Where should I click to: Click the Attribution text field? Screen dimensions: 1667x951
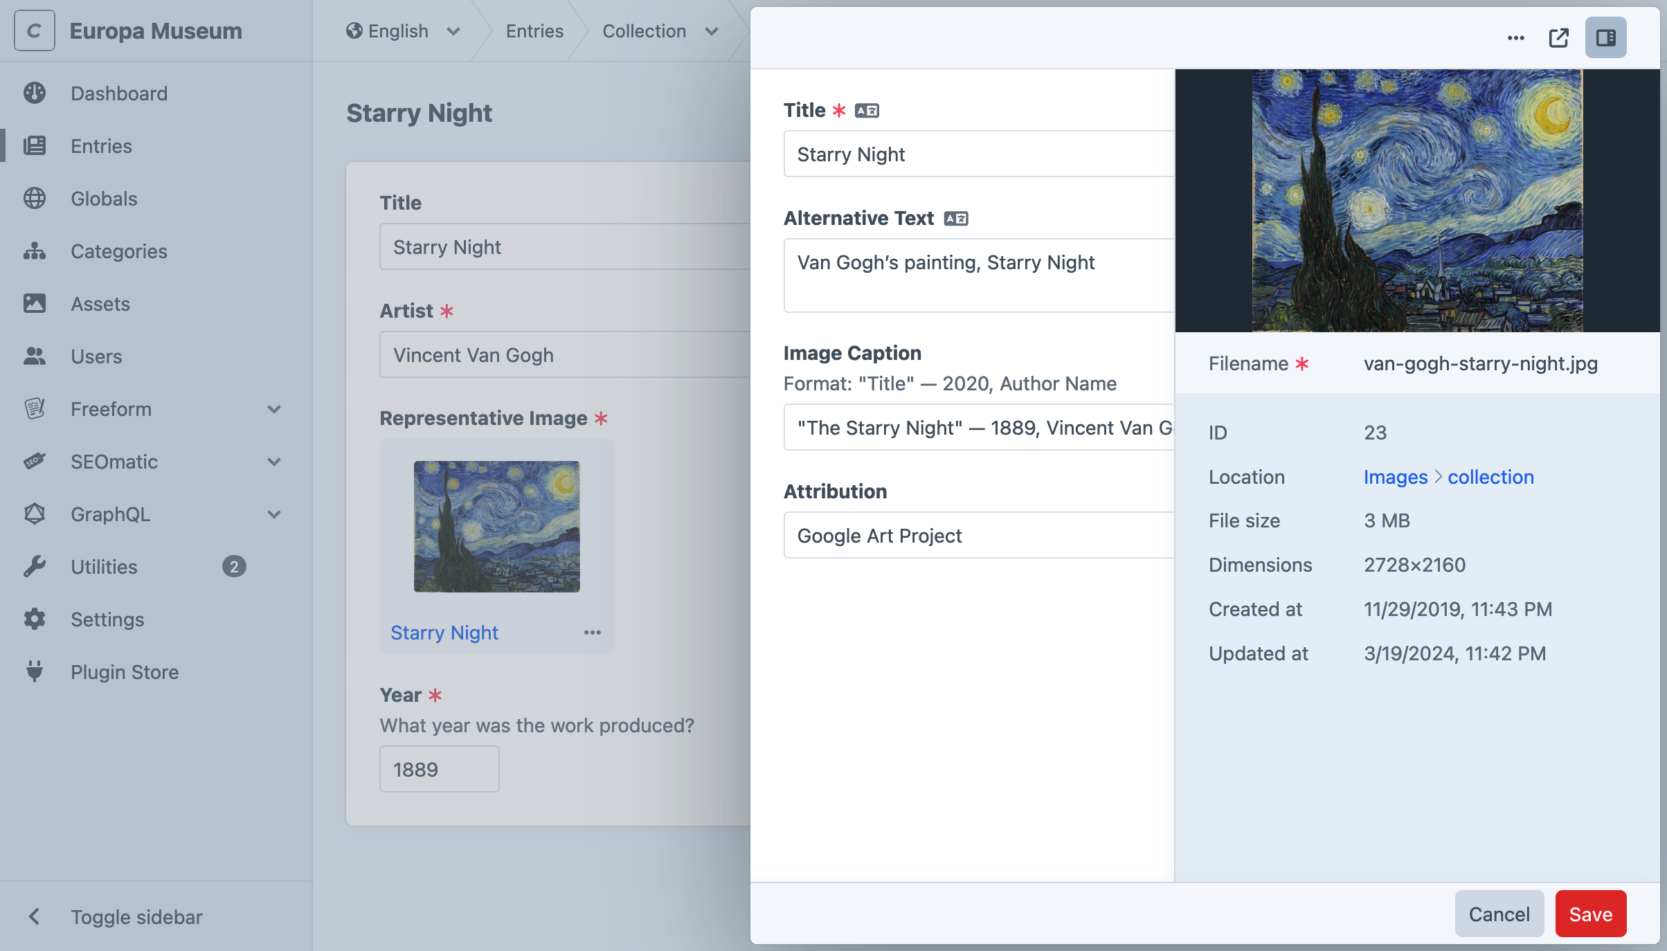pyautogui.click(x=977, y=536)
